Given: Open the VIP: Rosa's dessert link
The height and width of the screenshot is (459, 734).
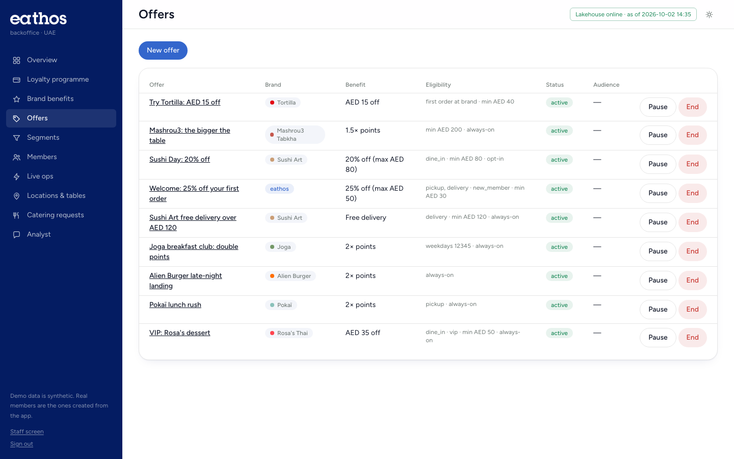Looking at the screenshot, I should [x=179, y=333].
